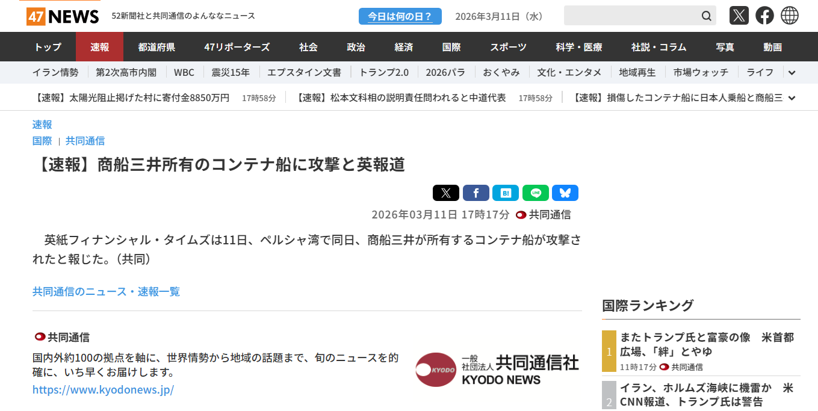Viewport: 818px width, 411px height.
Task: Share article on LINE
Action: point(535,193)
